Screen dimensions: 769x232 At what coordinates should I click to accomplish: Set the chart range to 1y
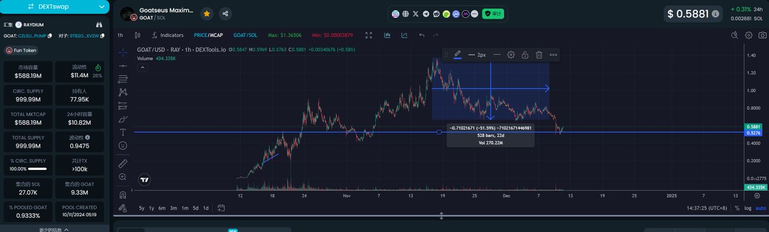coord(151,208)
